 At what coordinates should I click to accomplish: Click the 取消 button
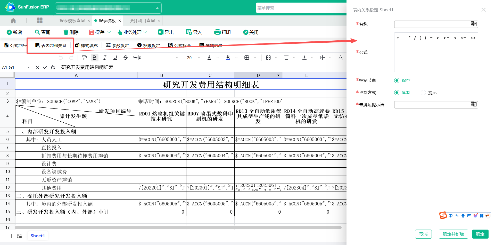pos(423,234)
